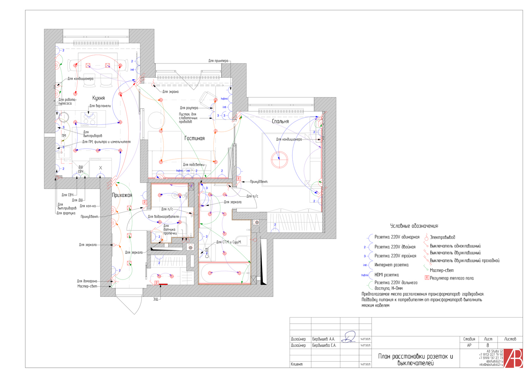The image size is (529, 374).
Task: Click the Электровывод symbol in legend
Action: pos(426,238)
